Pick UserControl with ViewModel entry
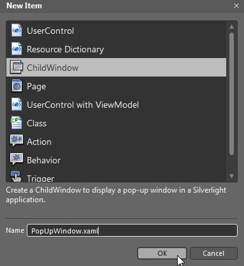 point(116,105)
